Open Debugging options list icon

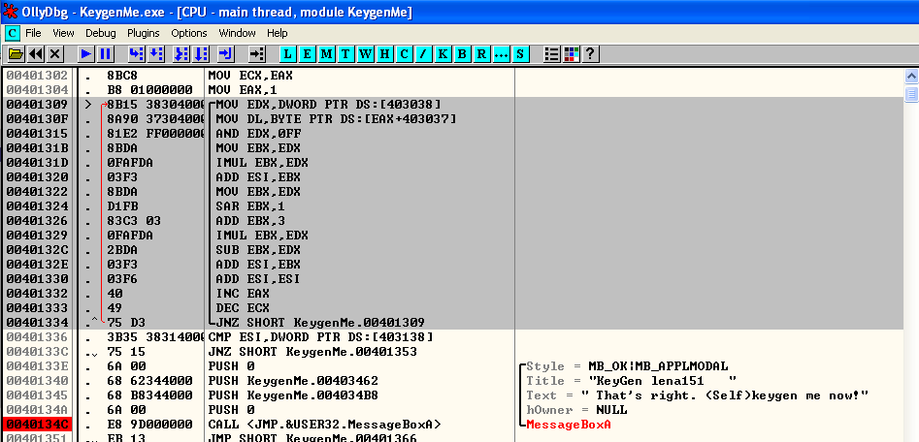(x=551, y=54)
